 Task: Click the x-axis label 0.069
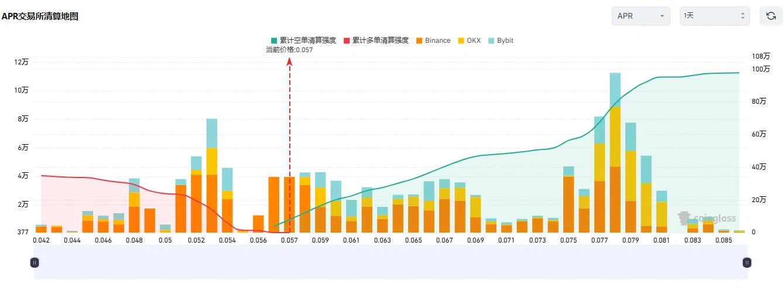[475, 240]
